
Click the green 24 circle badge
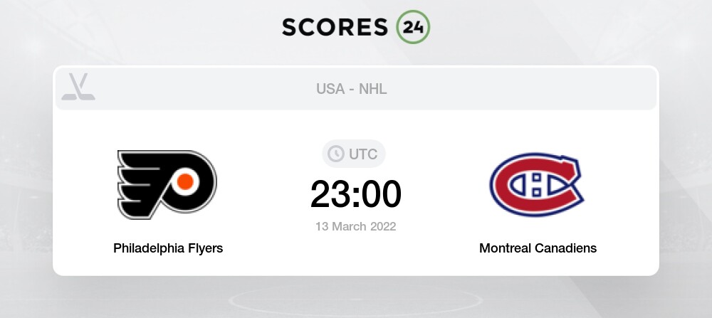pos(413,27)
